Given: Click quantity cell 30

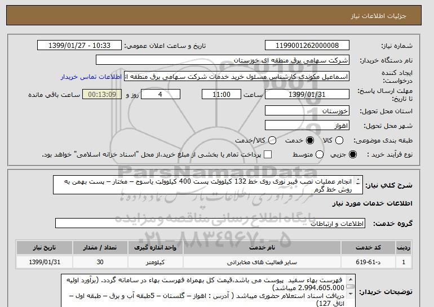Looking at the screenshot, I should 100,262.
